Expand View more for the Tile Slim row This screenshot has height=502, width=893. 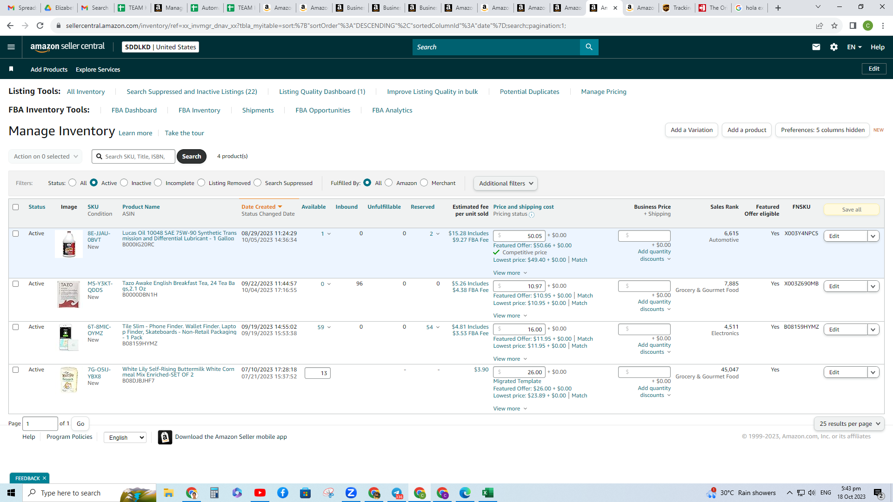click(x=510, y=359)
